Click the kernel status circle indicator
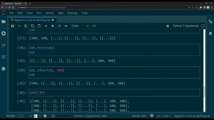214x120 pixels. (203, 26)
